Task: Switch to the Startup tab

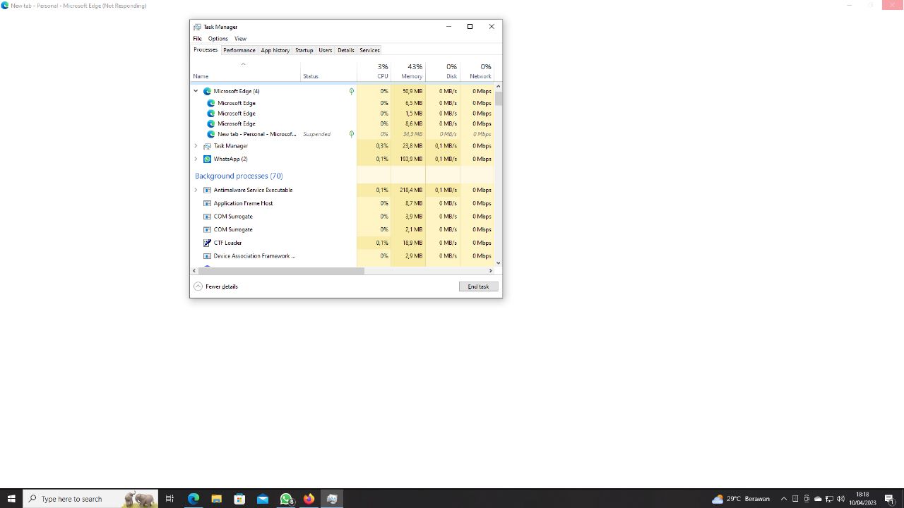Action: pyautogui.click(x=304, y=50)
